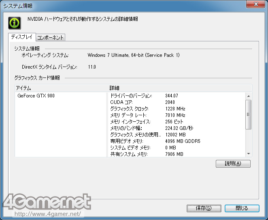
Task: Click the 1228 MHz clock value
Action: [175, 109]
